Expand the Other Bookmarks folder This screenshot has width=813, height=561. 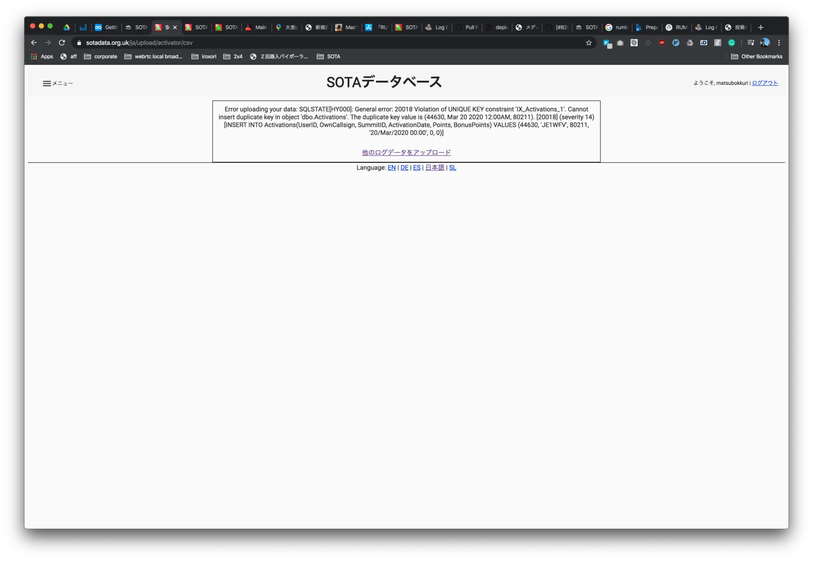pos(757,57)
